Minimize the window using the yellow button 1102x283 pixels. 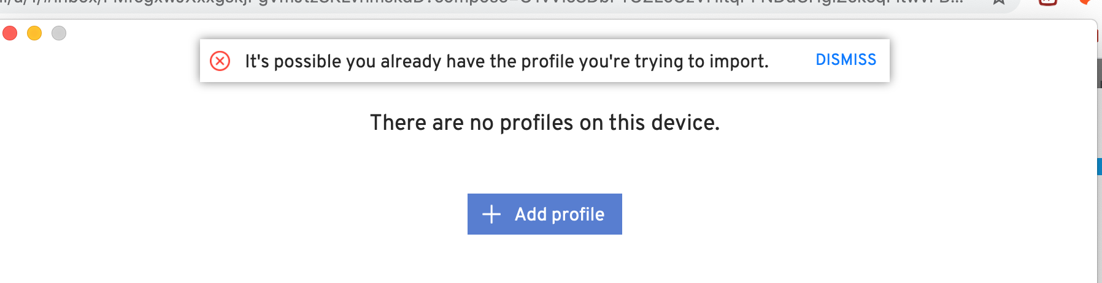pyautogui.click(x=34, y=33)
